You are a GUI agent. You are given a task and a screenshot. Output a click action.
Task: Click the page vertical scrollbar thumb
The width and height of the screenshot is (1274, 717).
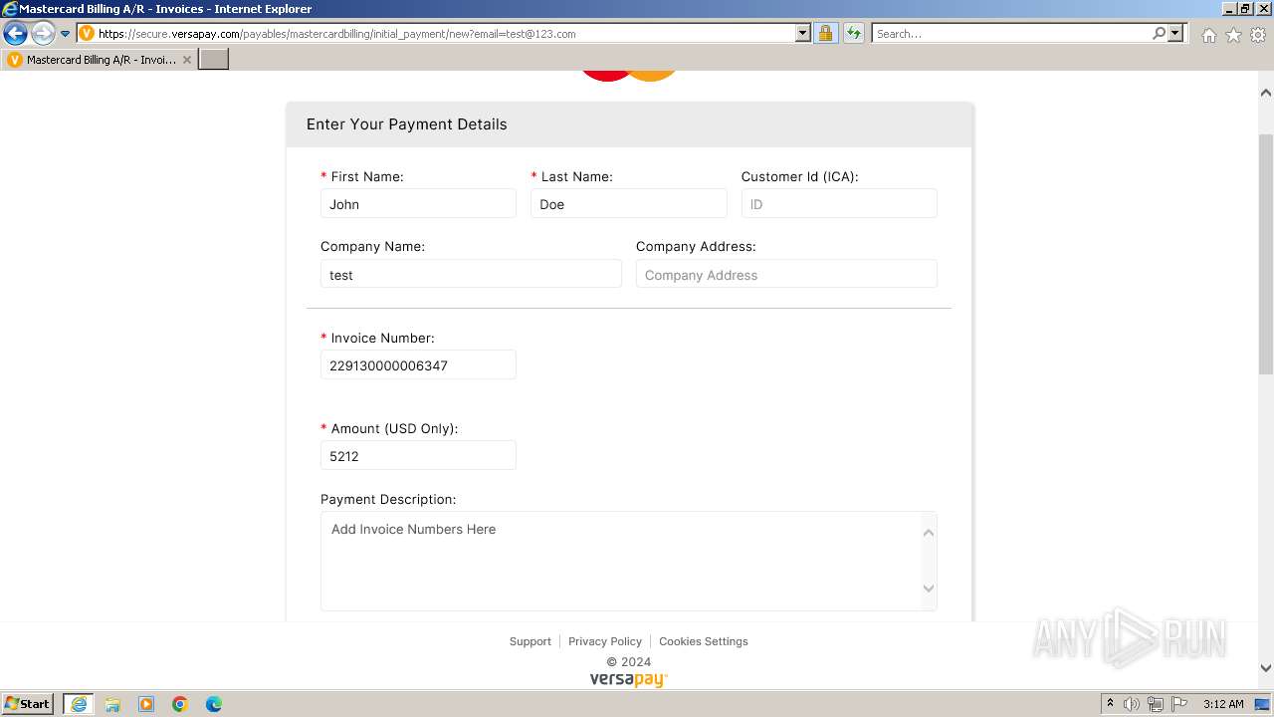point(1266,254)
